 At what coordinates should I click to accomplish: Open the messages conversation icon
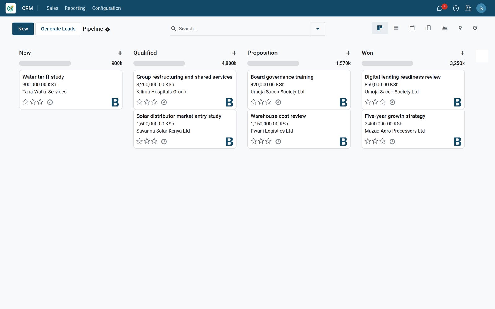[x=440, y=8]
